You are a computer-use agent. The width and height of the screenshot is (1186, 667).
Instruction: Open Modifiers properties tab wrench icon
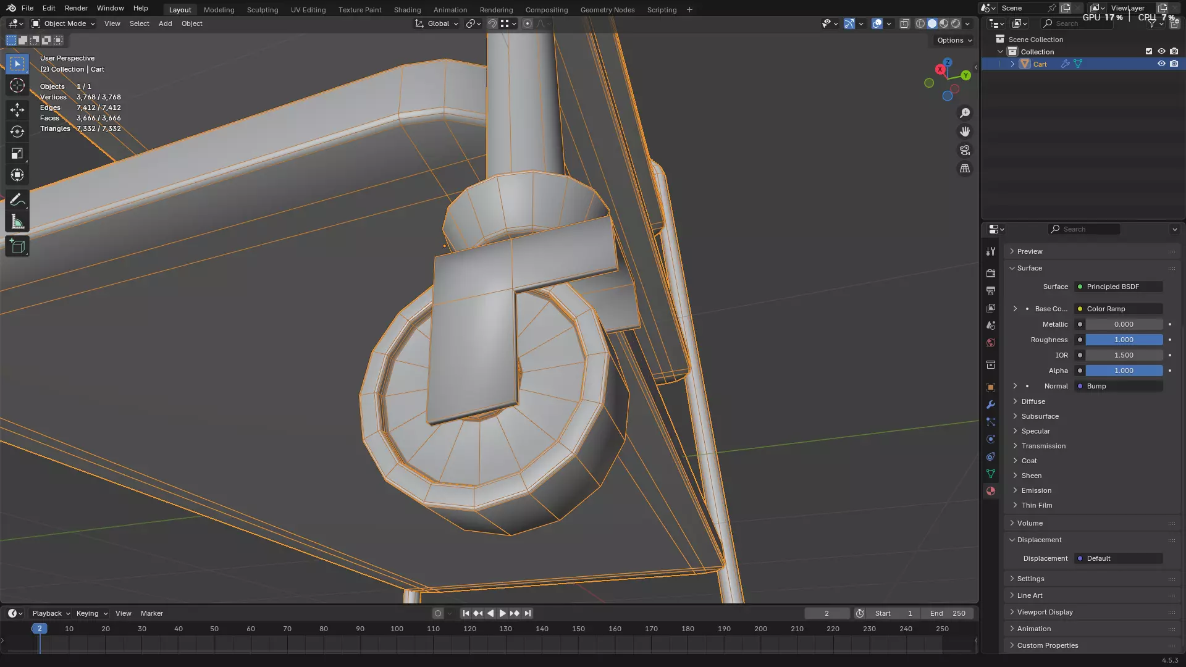[x=991, y=405]
